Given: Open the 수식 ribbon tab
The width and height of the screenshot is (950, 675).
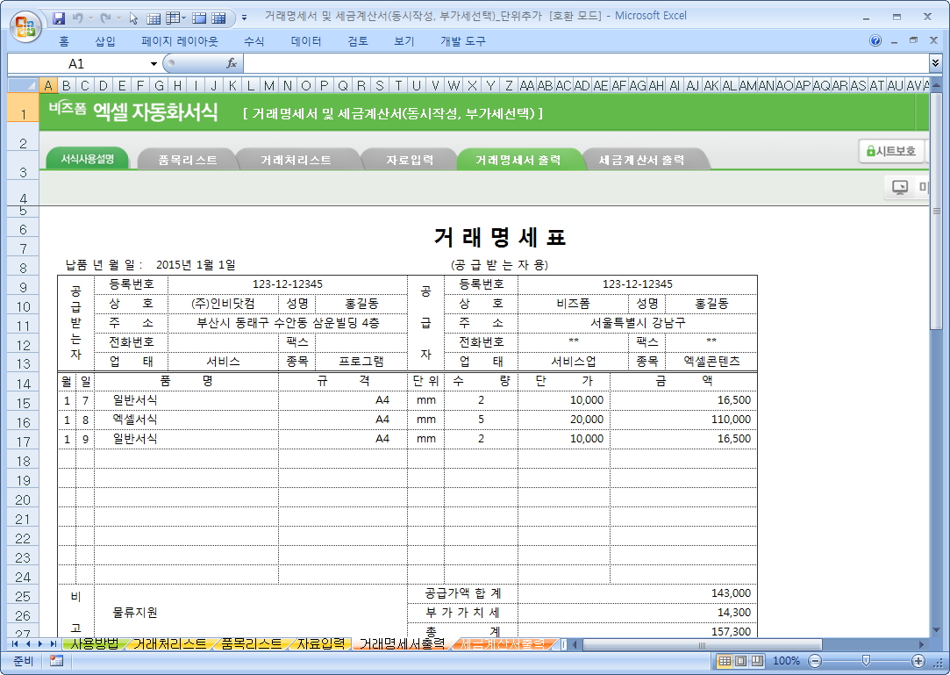Looking at the screenshot, I should point(254,41).
